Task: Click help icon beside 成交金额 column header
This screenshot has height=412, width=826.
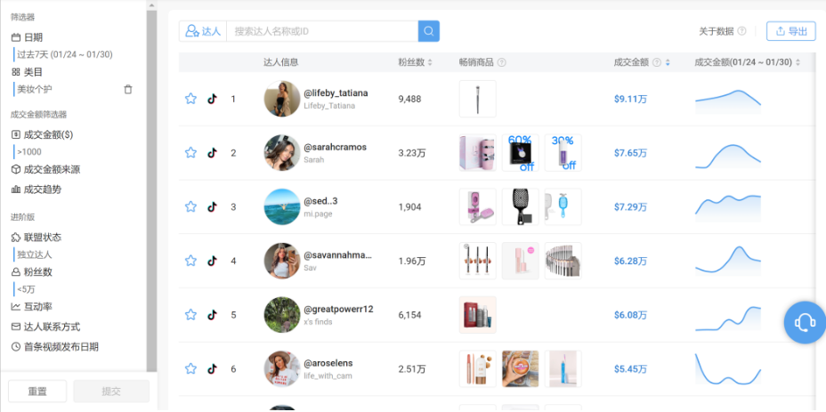Action: point(657,62)
